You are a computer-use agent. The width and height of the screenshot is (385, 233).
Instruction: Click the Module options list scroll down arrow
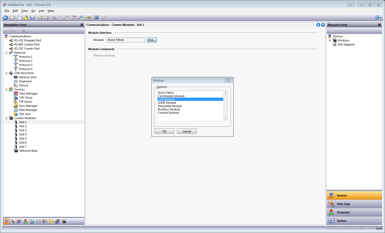(225, 119)
